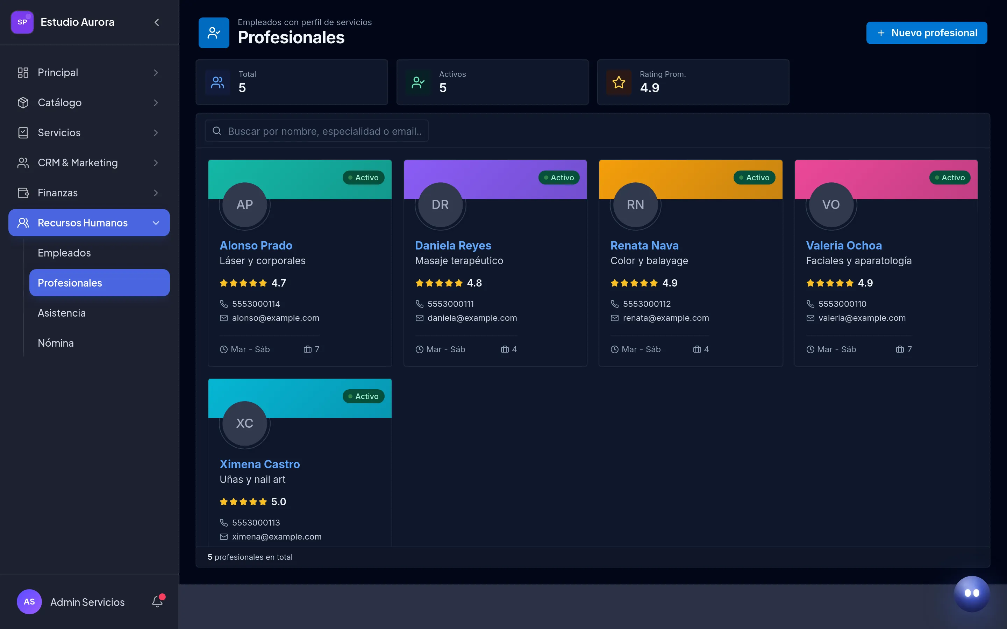Click email icon on Daniela Reyes card
Viewport: 1007px width, 629px height.
tap(420, 318)
